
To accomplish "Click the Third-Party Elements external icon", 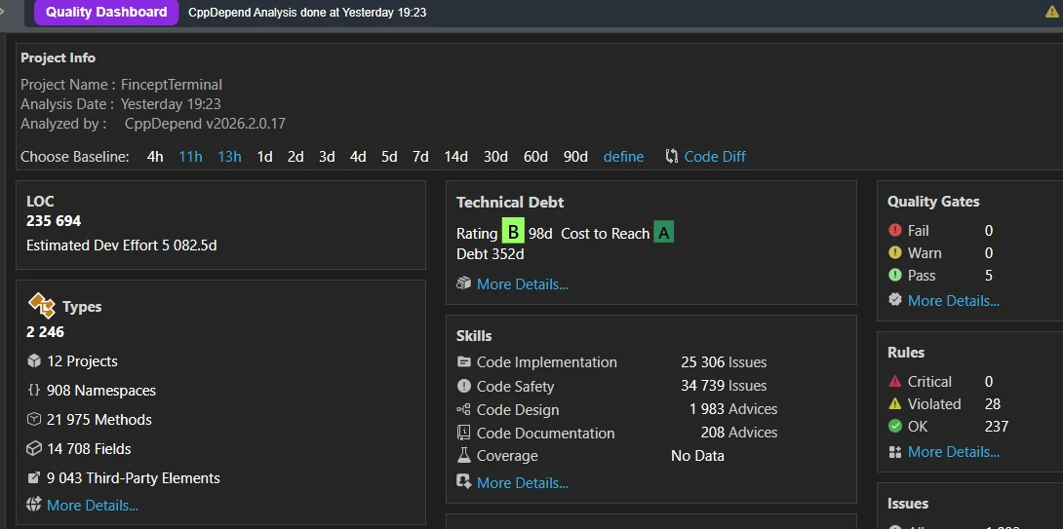I will [34, 478].
